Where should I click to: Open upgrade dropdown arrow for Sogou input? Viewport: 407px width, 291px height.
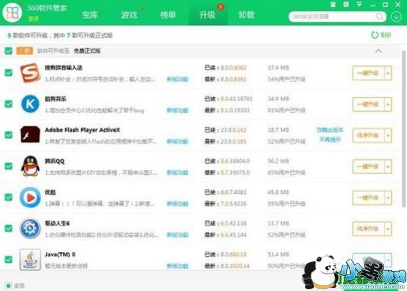[x=388, y=73]
